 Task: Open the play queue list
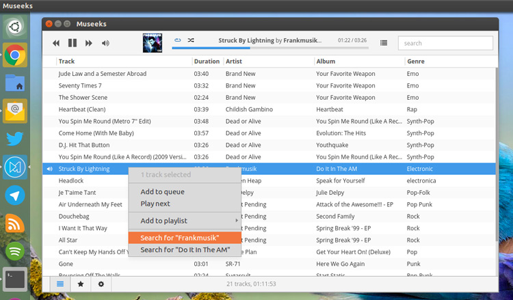384,43
